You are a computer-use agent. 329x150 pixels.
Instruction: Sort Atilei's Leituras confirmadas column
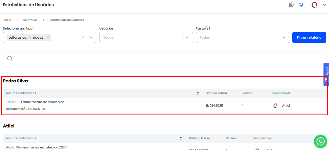click(x=181, y=138)
